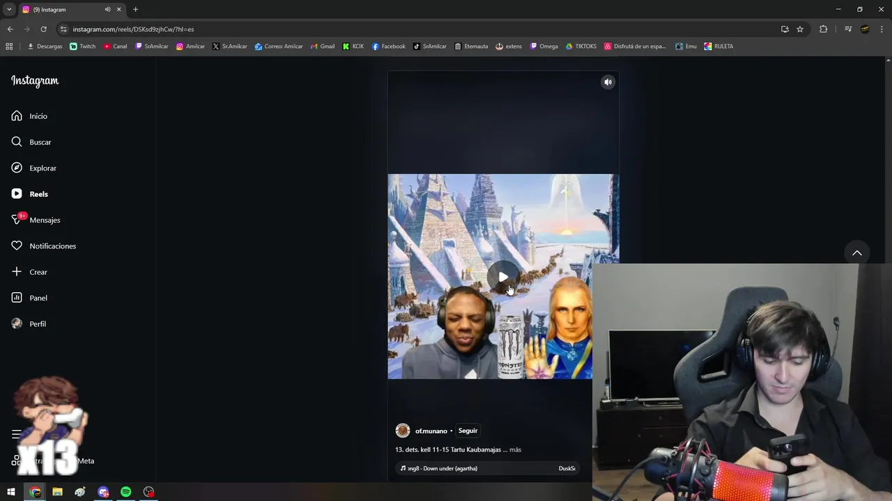Open Chrome from taskbar
892x501 pixels.
click(35, 492)
